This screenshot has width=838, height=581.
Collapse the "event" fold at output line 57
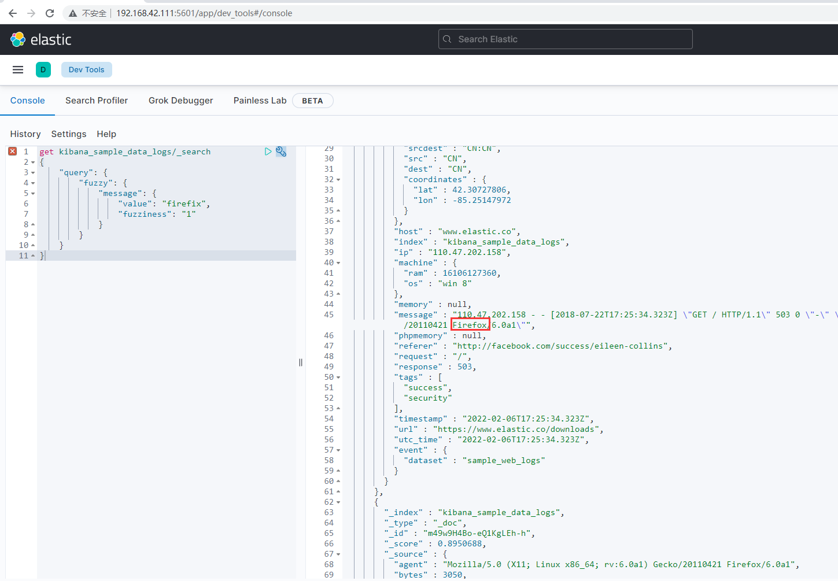pyautogui.click(x=338, y=450)
